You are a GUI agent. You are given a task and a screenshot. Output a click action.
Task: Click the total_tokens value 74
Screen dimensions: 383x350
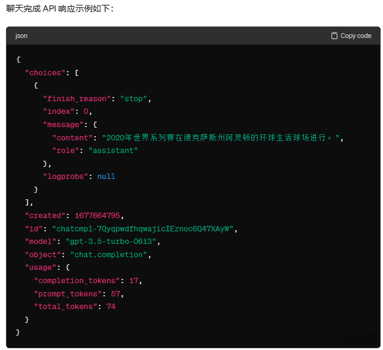pos(111,307)
